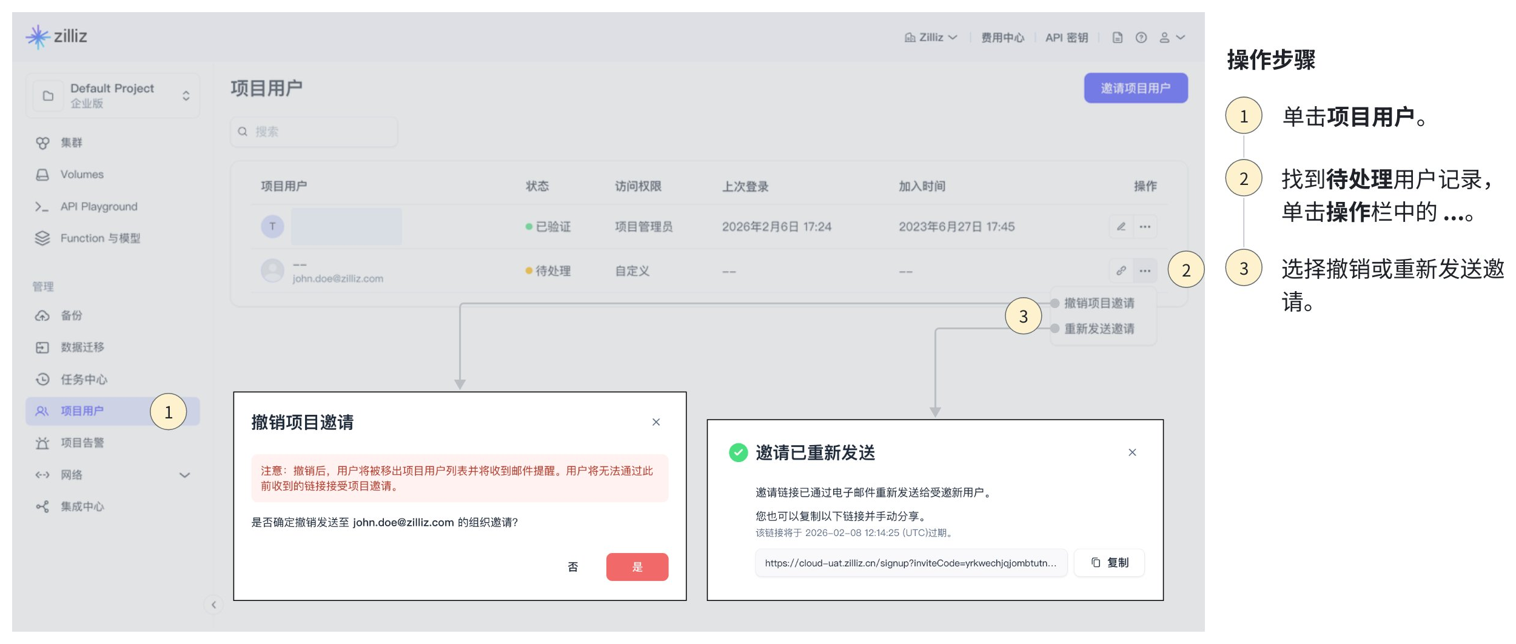Click the edit pencil icon for the verified user
This screenshot has height=644, width=1516.
click(x=1121, y=227)
